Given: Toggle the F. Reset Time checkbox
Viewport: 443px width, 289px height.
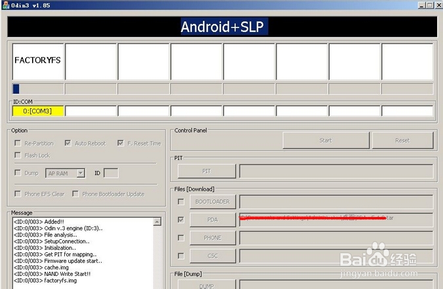Looking at the screenshot, I should click(x=121, y=144).
